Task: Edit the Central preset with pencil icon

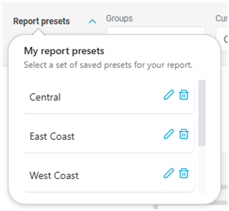Action: (169, 95)
